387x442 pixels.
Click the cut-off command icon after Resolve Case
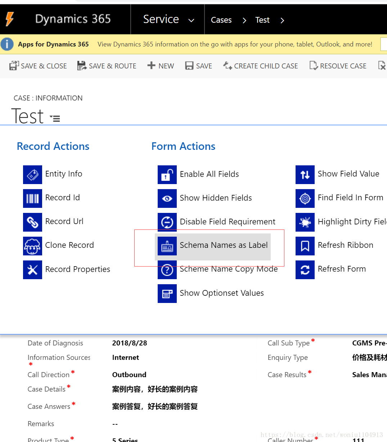point(382,66)
